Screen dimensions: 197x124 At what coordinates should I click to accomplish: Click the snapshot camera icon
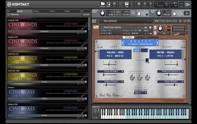(x=146, y=27)
